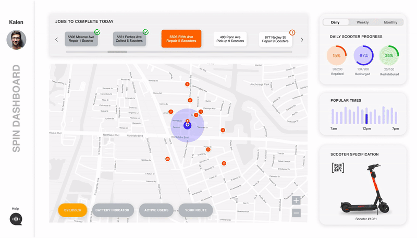This screenshot has height=238, width=417.
Task: Click the "Anchorage Park" map label
Action: [x=260, y=85]
